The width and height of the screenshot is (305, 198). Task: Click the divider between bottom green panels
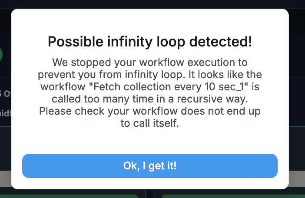click(150, 194)
